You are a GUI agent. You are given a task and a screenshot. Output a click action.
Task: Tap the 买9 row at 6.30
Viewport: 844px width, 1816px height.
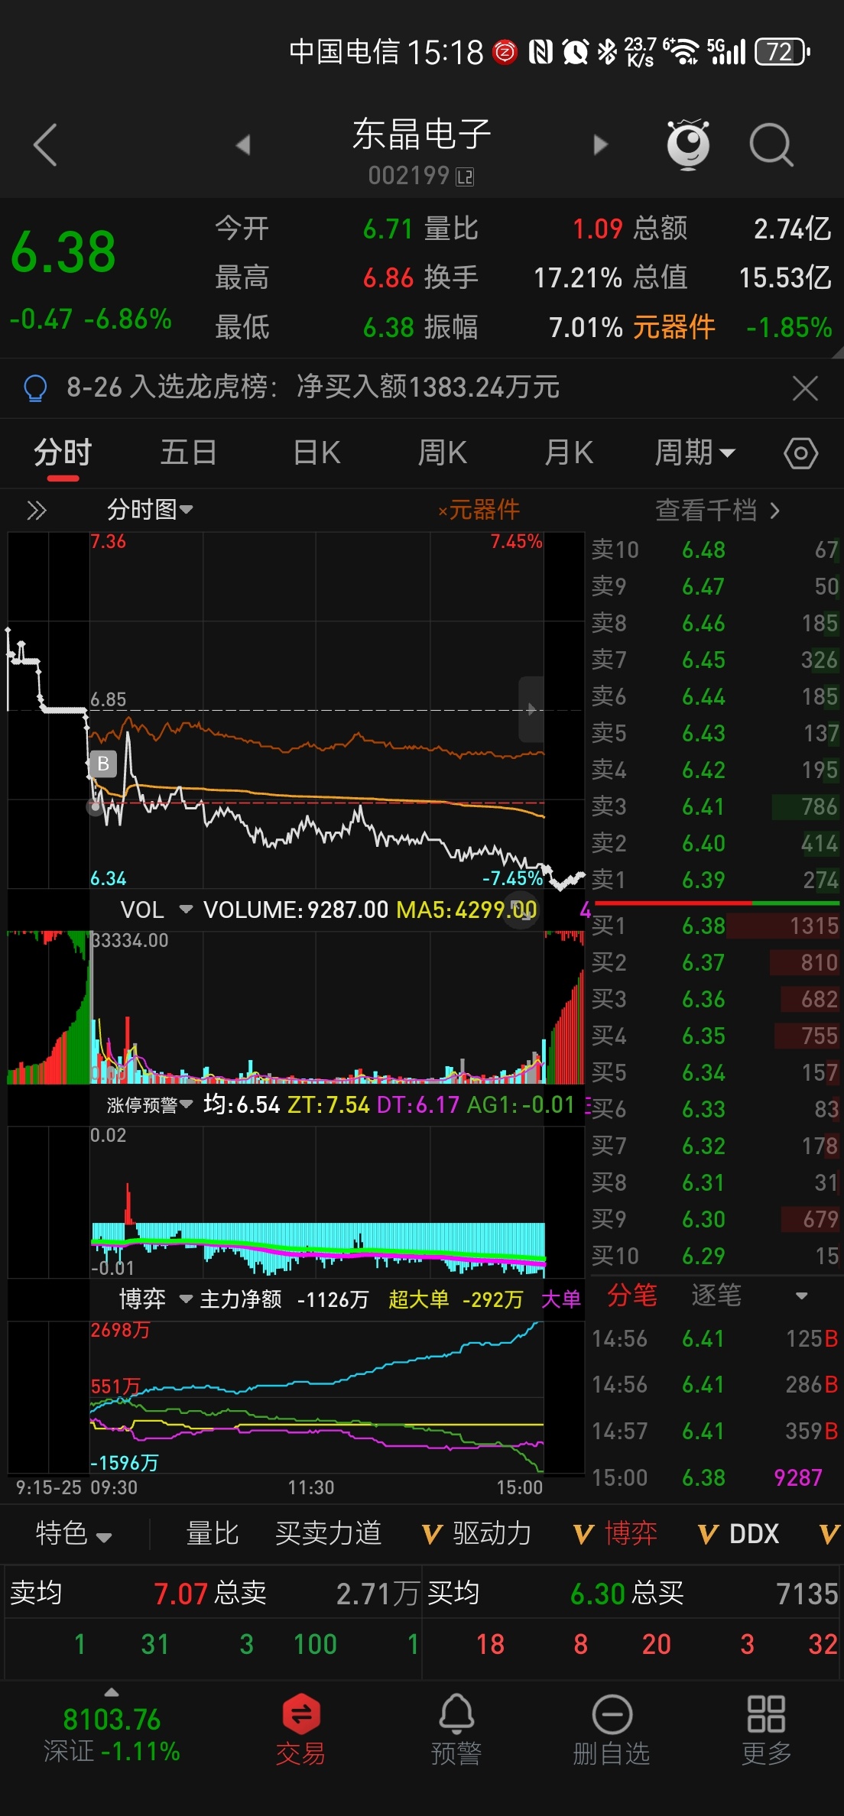coord(715,1220)
